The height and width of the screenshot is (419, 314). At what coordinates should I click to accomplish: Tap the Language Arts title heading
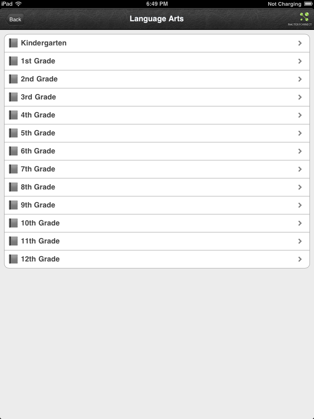(x=157, y=19)
